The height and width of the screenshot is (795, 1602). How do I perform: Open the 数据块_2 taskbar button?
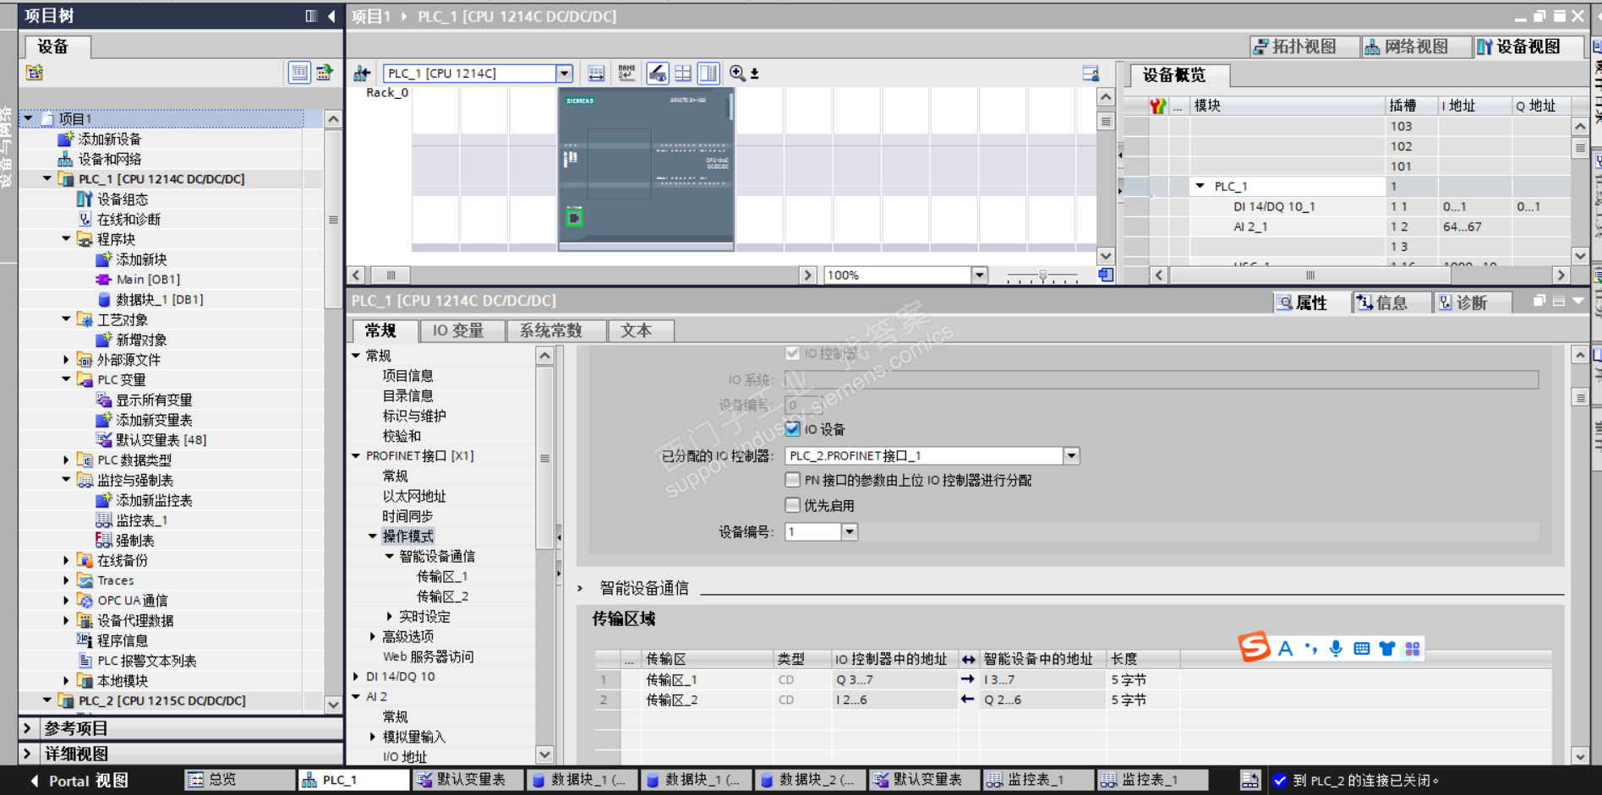tap(811, 780)
